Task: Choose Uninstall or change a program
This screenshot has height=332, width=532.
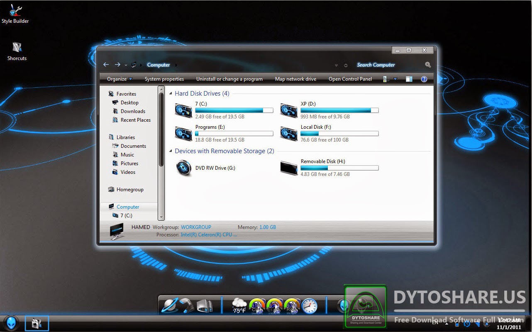Action: pyautogui.click(x=229, y=79)
